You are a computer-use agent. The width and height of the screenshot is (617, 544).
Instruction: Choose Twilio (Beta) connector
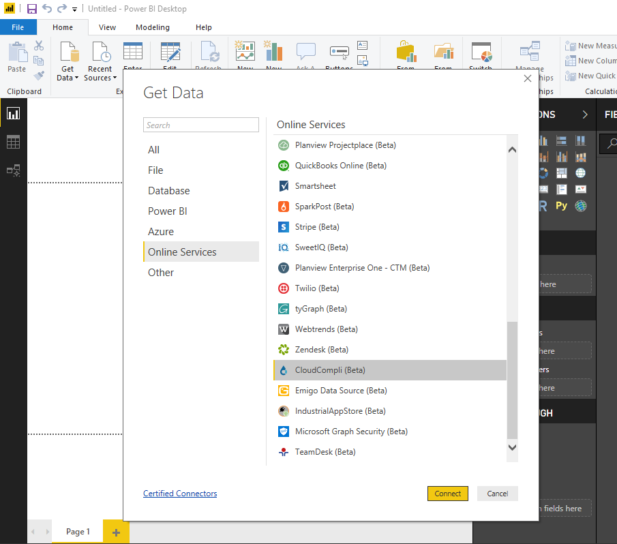coord(390,288)
